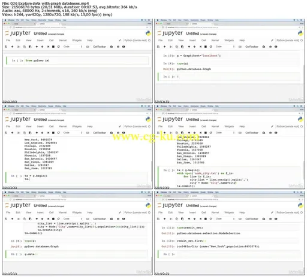
Task: Click CellToolbar button in 'g.data' frame
Action: [100, 219]
